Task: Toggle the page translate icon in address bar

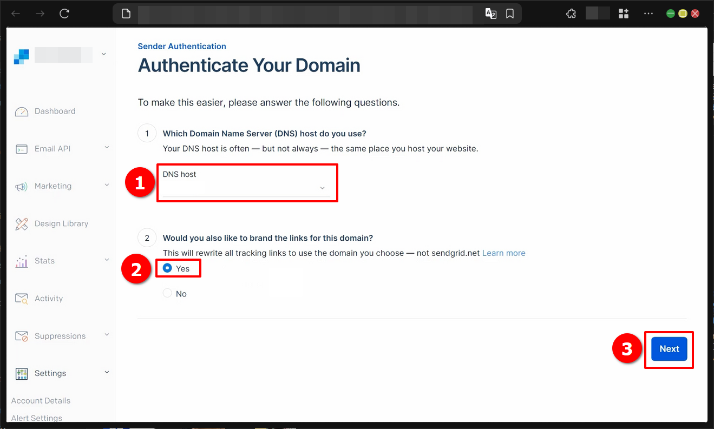Action: pyautogui.click(x=490, y=13)
